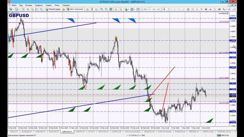Select the M15 timeframe button
244x137 pixels.
tap(145, 9)
